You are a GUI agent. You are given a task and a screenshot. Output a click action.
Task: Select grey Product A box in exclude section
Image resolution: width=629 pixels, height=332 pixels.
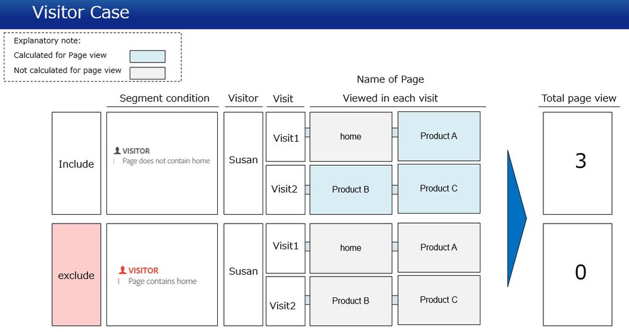coord(439,248)
